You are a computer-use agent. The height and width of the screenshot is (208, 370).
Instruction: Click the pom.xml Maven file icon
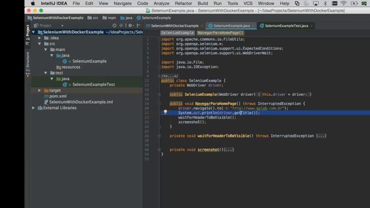tap(46, 96)
